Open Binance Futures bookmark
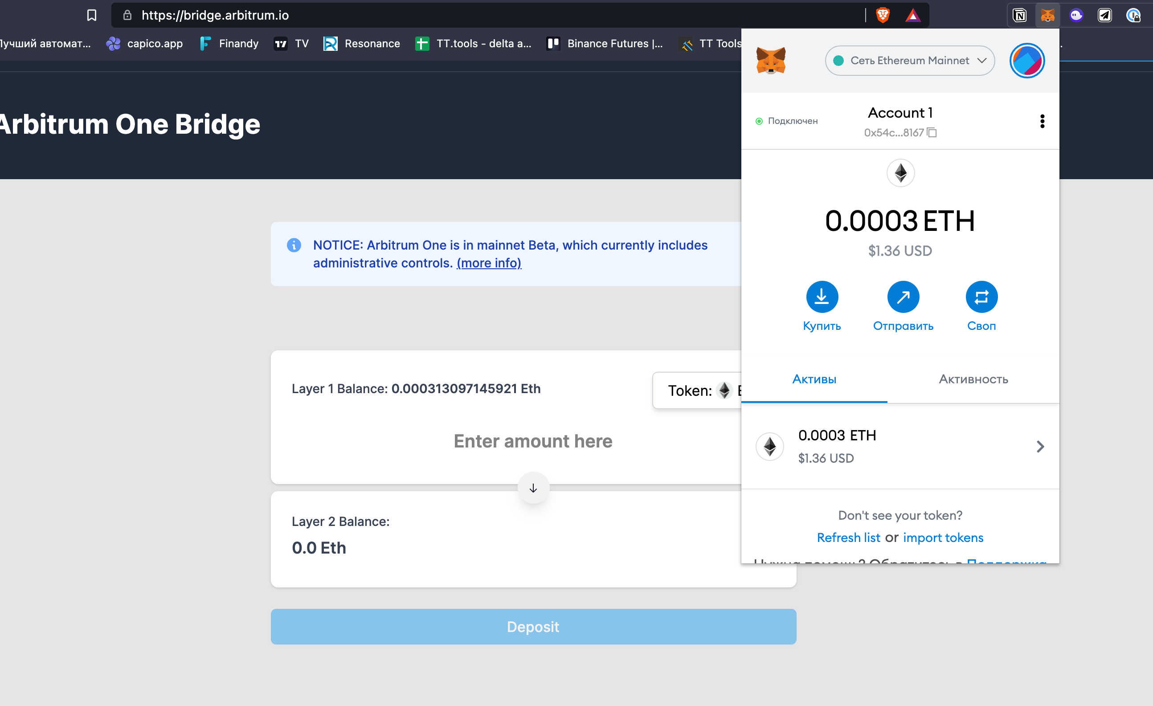The image size is (1153, 706). point(605,44)
